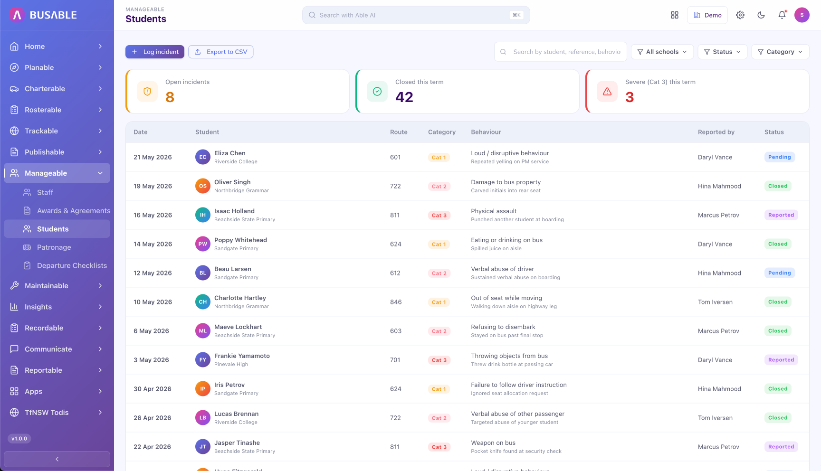Open Staff in the sidebar submenu

57,192
